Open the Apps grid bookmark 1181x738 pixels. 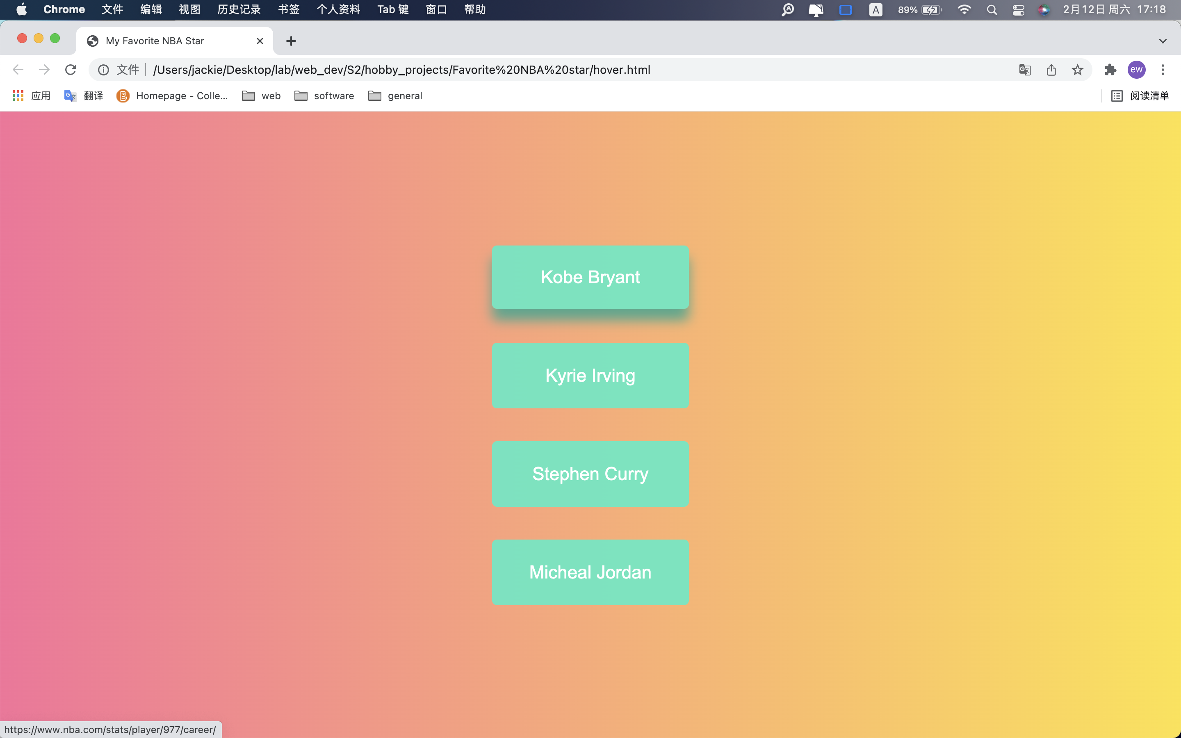click(x=18, y=96)
